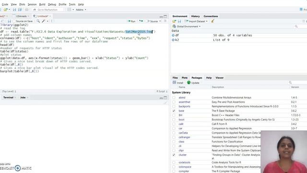Check the backports package checkbox
This screenshot has height=173, width=307.
(174, 106)
